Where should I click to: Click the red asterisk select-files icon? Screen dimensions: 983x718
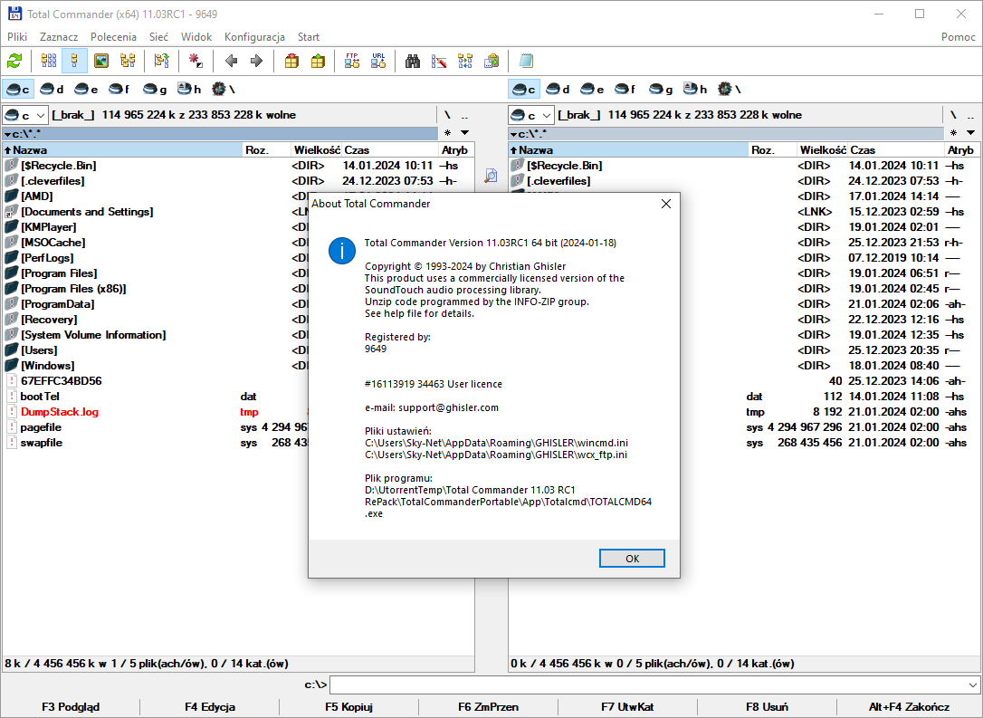click(196, 61)
